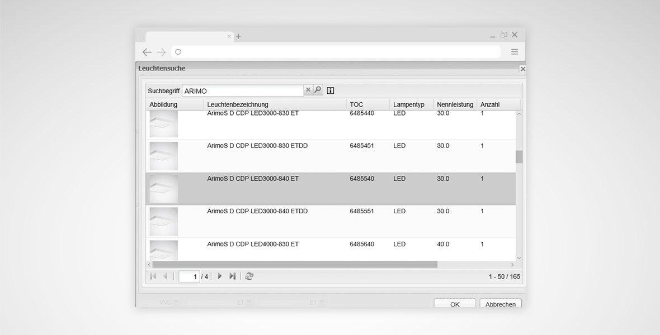This screenshot has height=335, width=660.
Task: Go to first page of results
Action: [153, 276]
